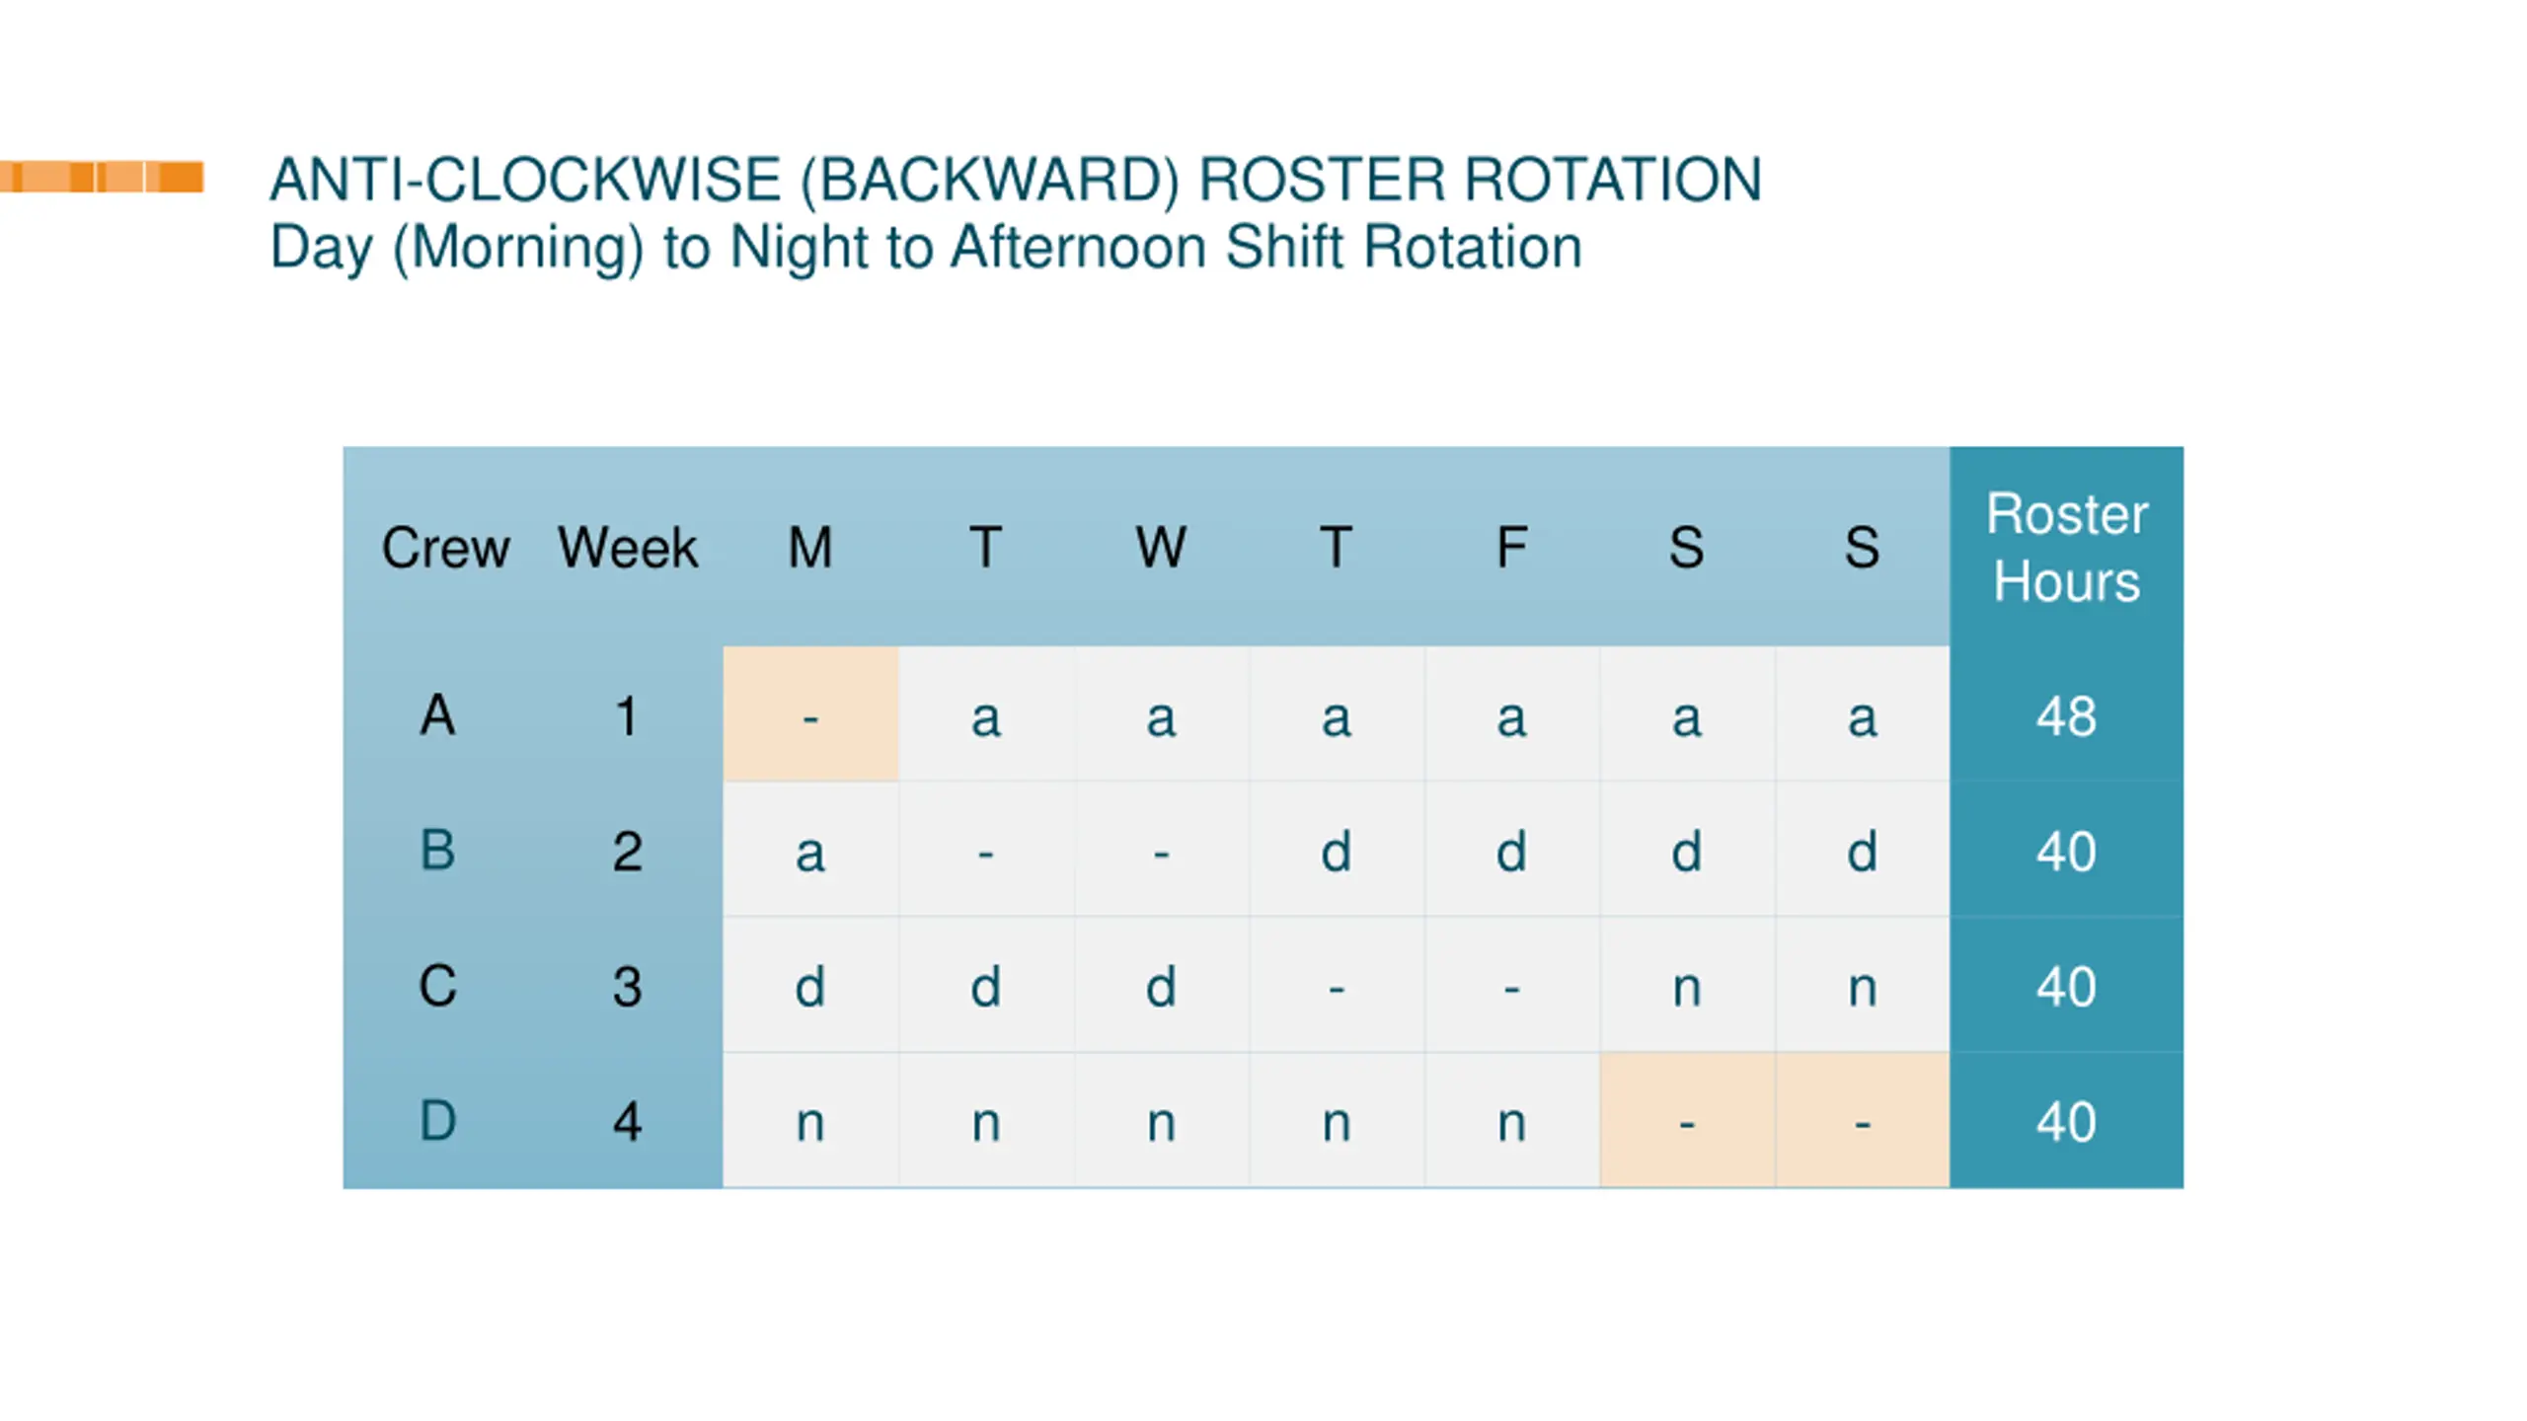
Task: Click Crew C's Monday 'd' cell
Action: click(810, 985)
